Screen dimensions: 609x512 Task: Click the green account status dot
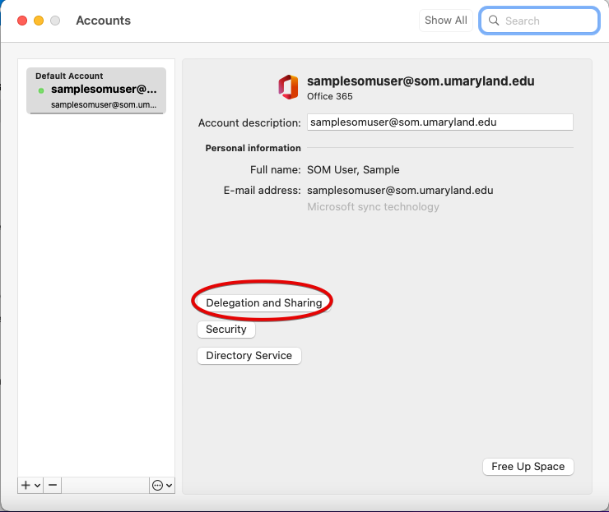pos(41,90)
